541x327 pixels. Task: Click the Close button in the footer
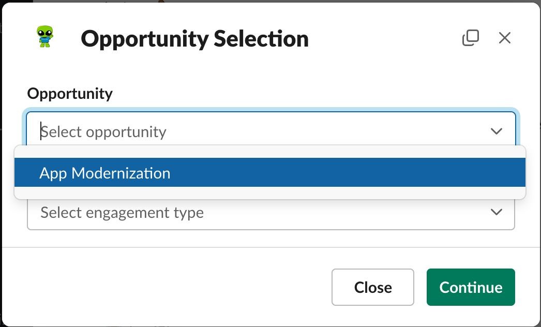(x=372, y=287)
